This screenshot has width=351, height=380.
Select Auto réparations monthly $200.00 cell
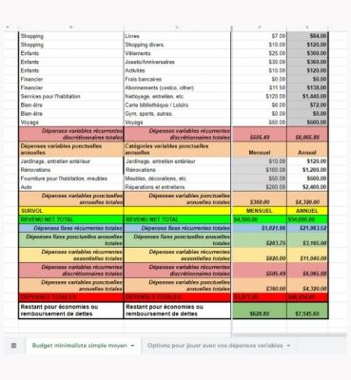pyautogui.click(x=260, y=187)
